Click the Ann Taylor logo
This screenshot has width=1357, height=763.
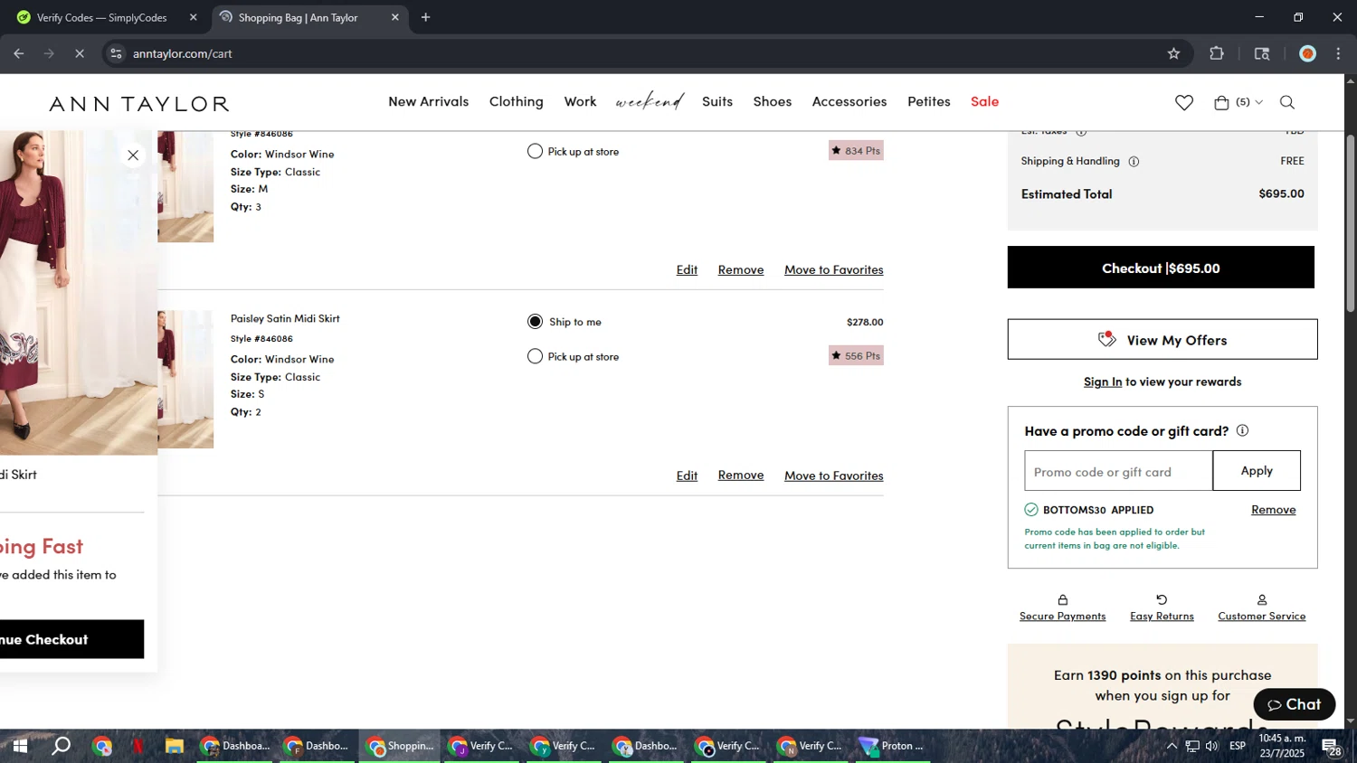click(x=139, y=104)
